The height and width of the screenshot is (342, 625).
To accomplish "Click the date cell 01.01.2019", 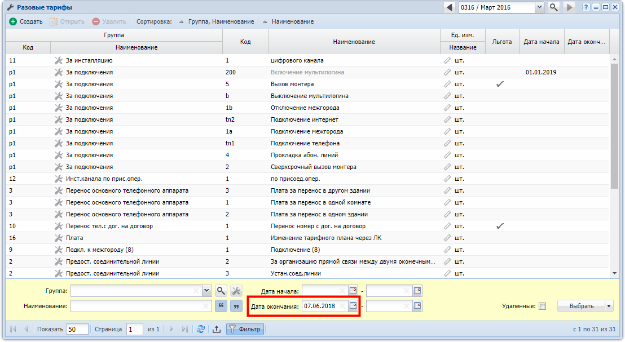I will point(541,73).
